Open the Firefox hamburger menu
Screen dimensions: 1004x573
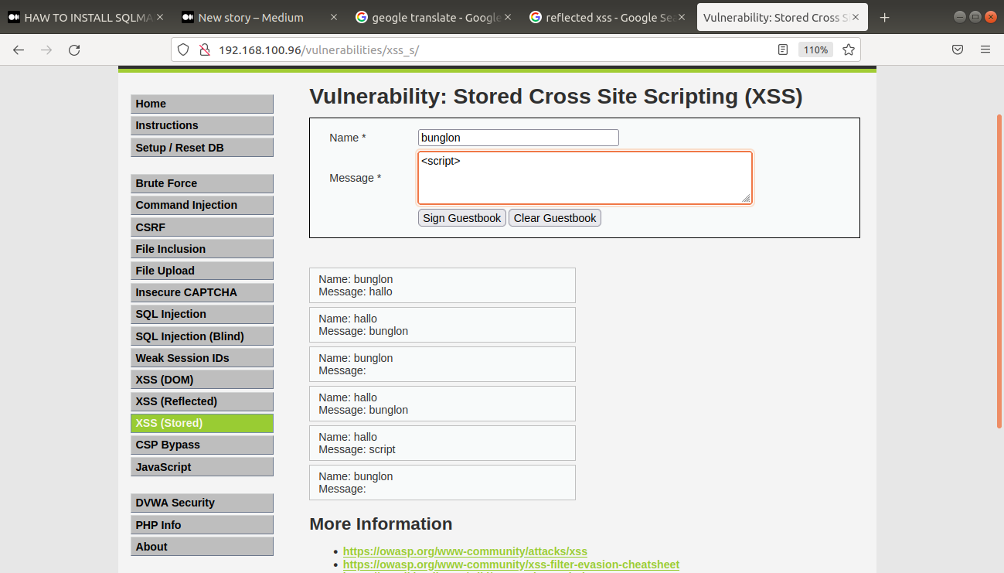point(985,50)
